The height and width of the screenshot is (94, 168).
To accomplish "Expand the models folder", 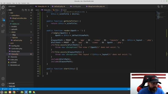I will tap(14, 27).
